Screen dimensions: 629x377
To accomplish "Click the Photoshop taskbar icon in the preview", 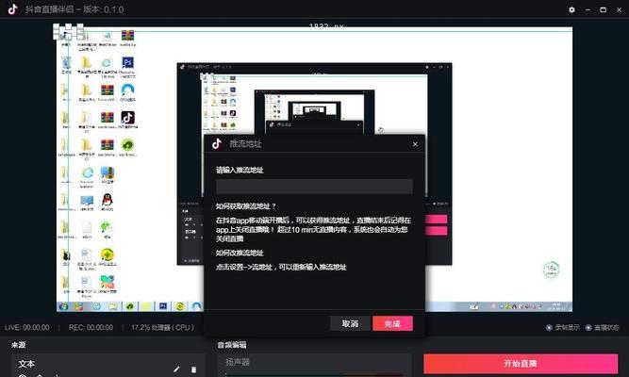I will 163,306.
